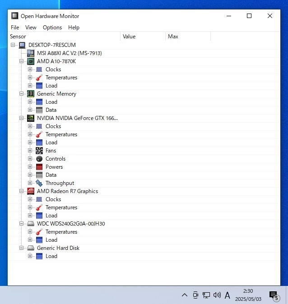
Task: Expand Throughput under NVIDIA GeForce GTX
Action: coord(30,183)
